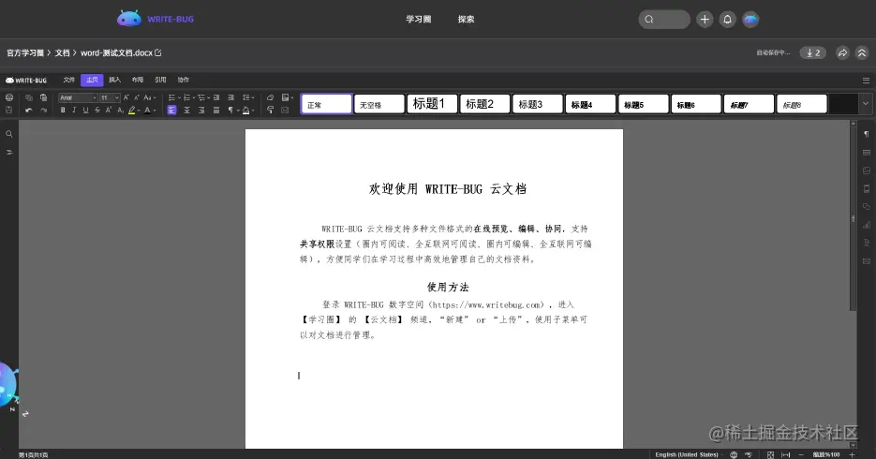Image resolution: width=876 pixels, height=459 pixels.
Task: Apply the 标题3 style
Action: (x=538, y=104)
